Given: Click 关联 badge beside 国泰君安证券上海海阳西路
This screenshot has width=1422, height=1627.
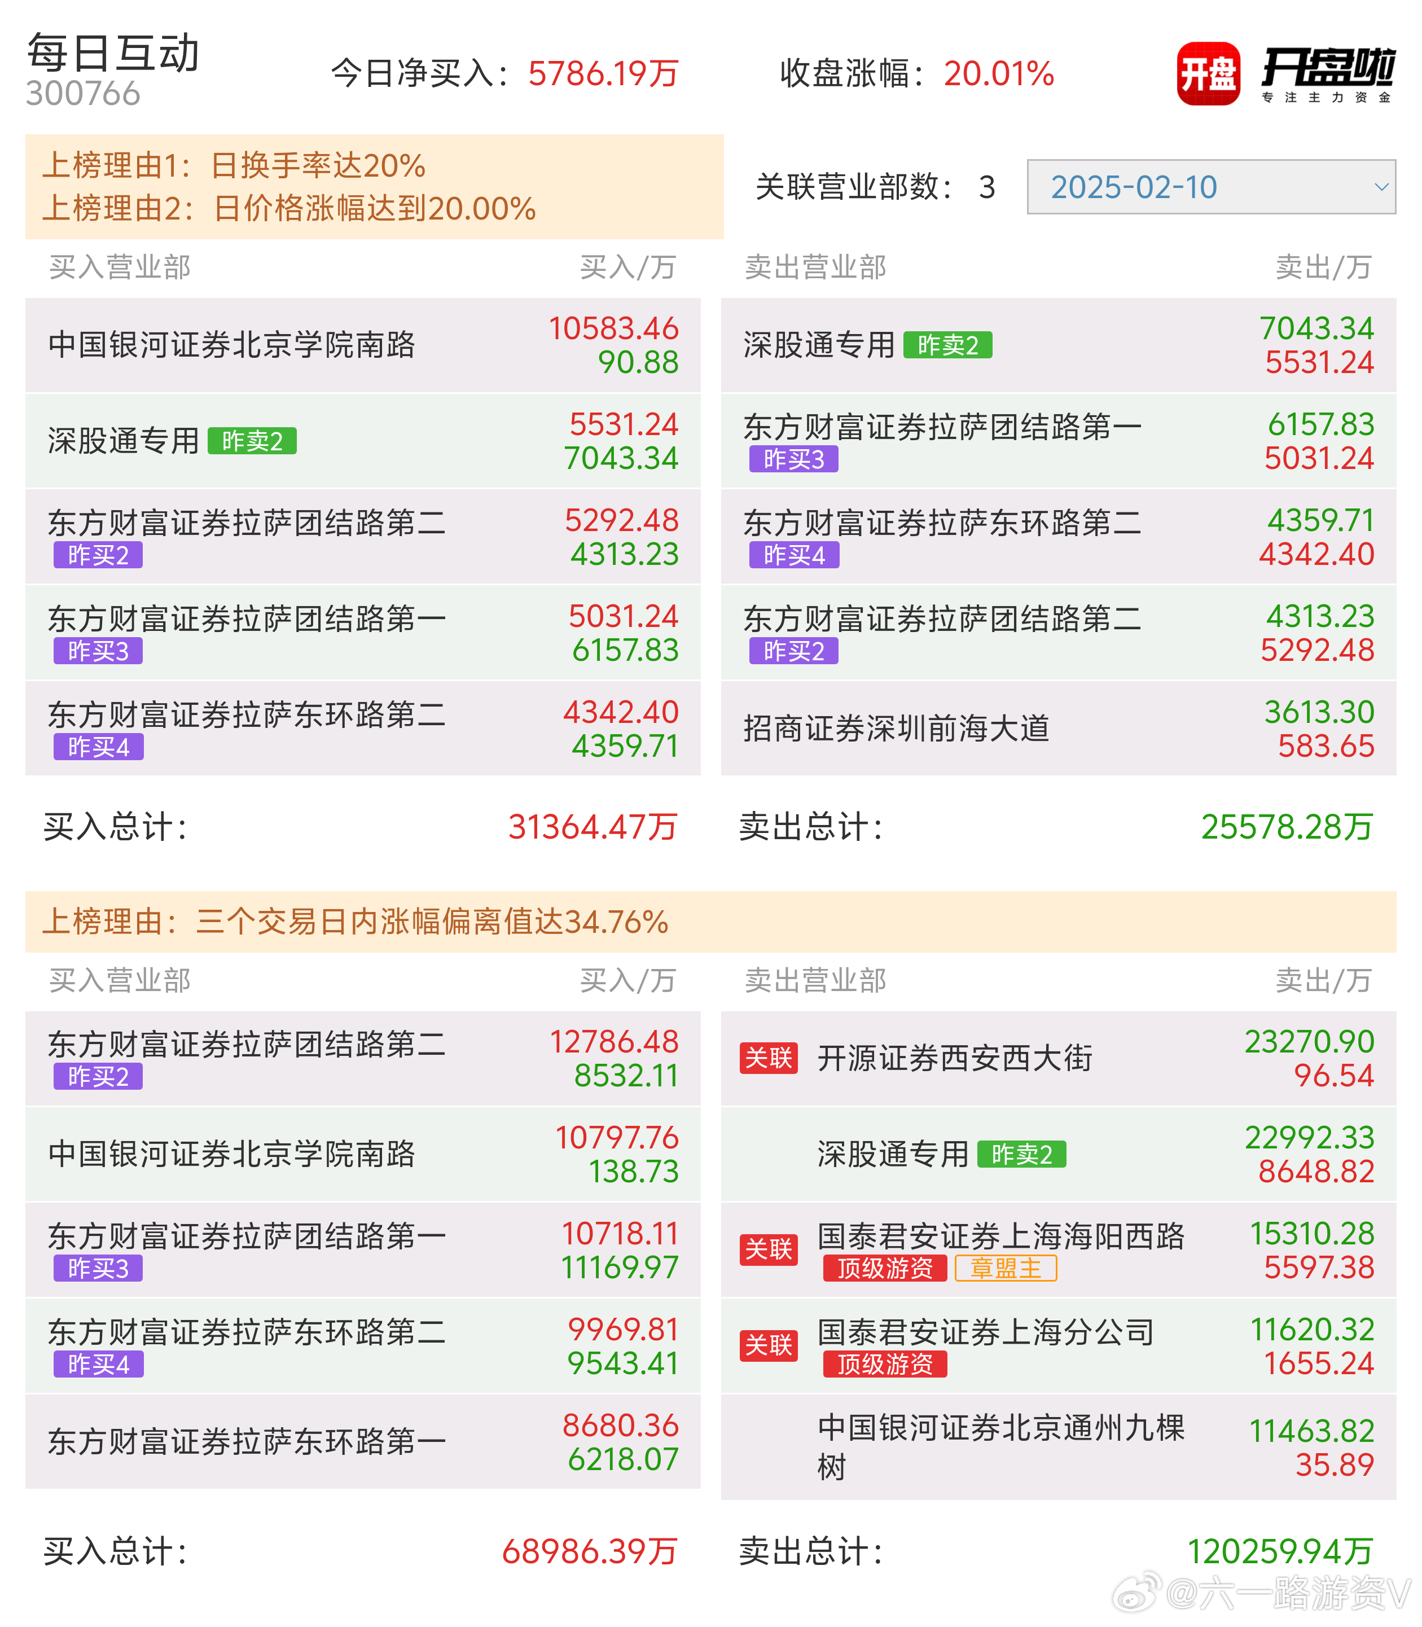Looking at the screenshot, I should tap(768, 1250).
